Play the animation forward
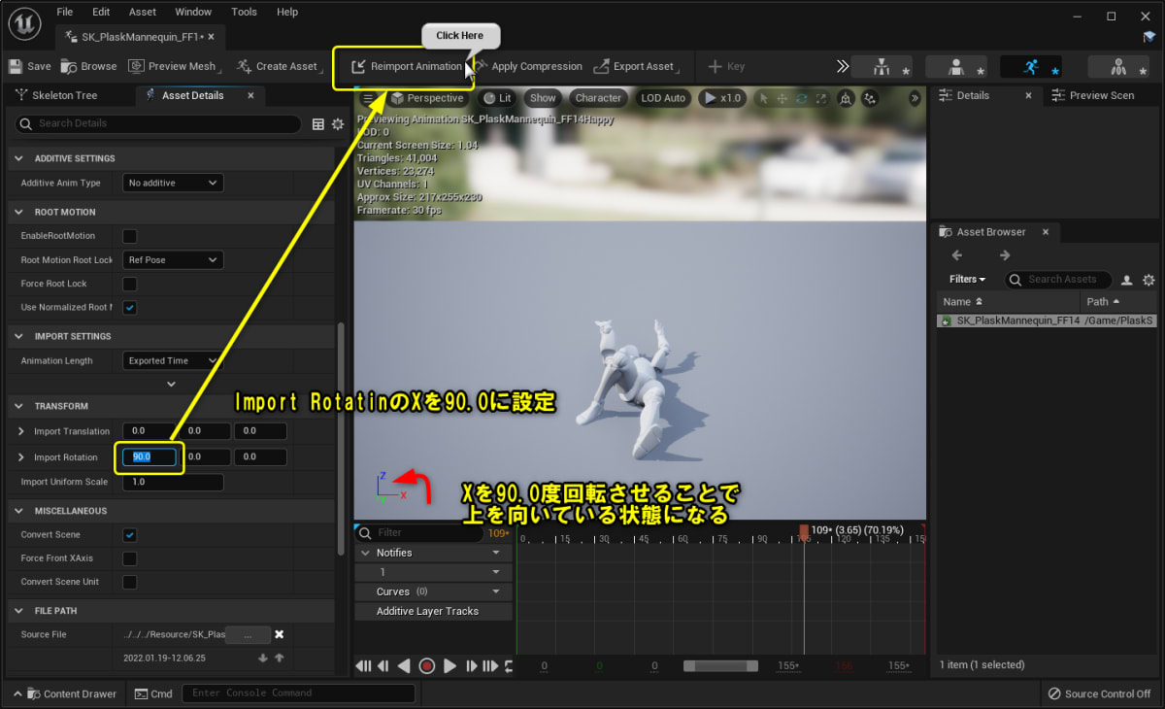Image resolution: width=1165 pixels, height=709 pixels. click(x=449, y=666)
